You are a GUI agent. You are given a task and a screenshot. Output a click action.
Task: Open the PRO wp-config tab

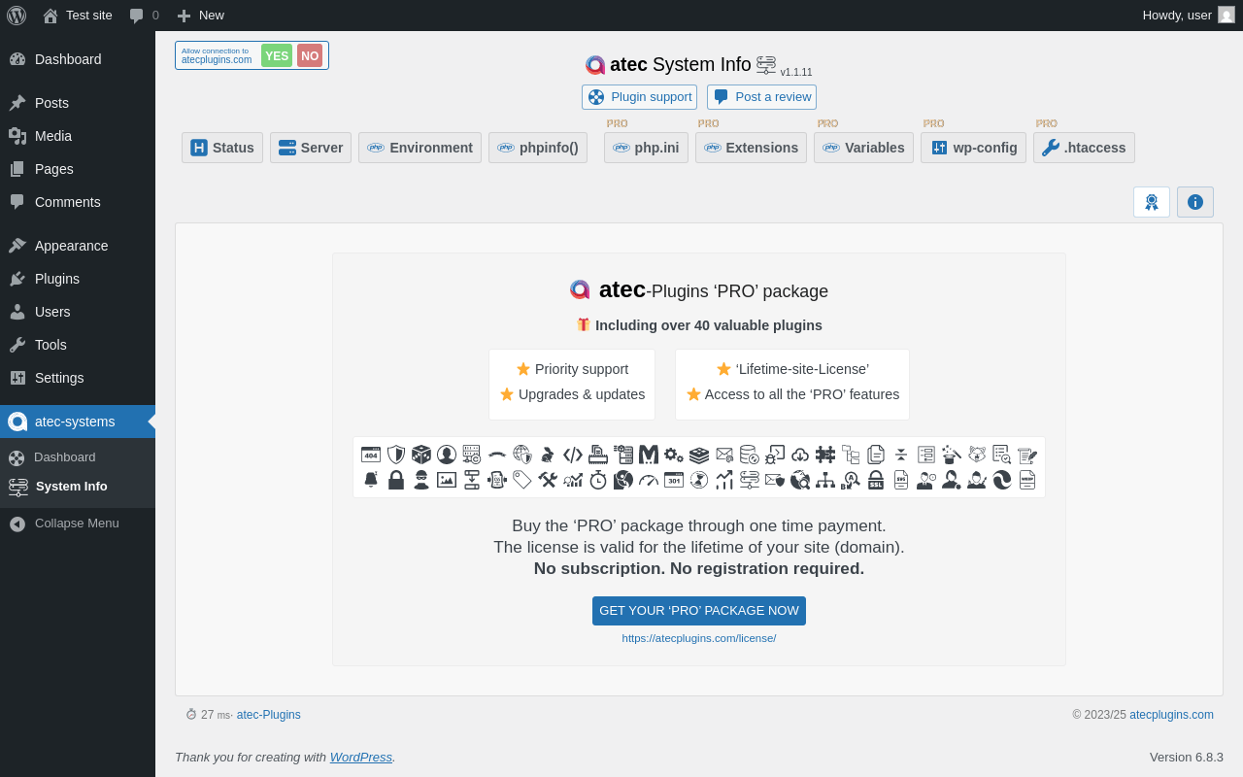coord(973,148)
